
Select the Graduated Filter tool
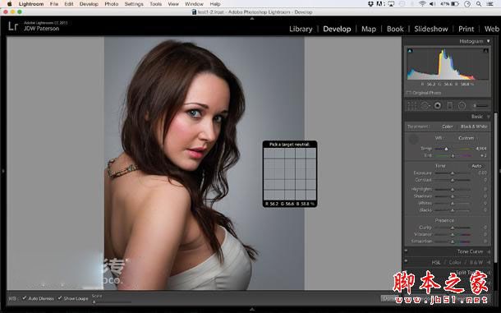point(449,105)
